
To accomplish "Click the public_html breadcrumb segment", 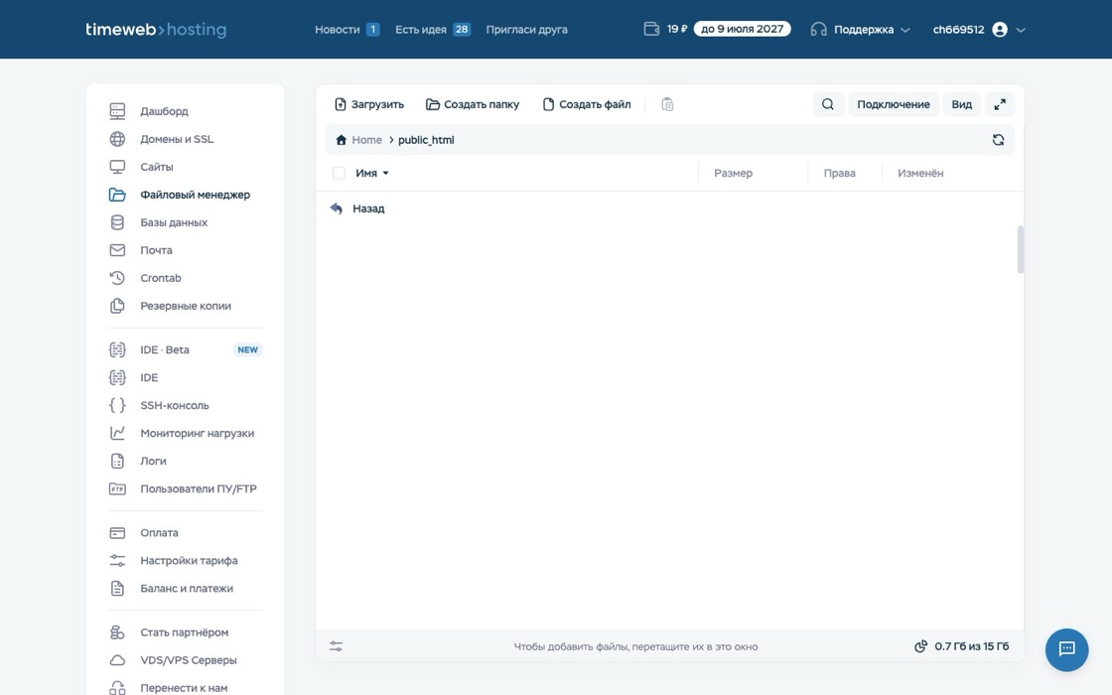I will point(426,140).
